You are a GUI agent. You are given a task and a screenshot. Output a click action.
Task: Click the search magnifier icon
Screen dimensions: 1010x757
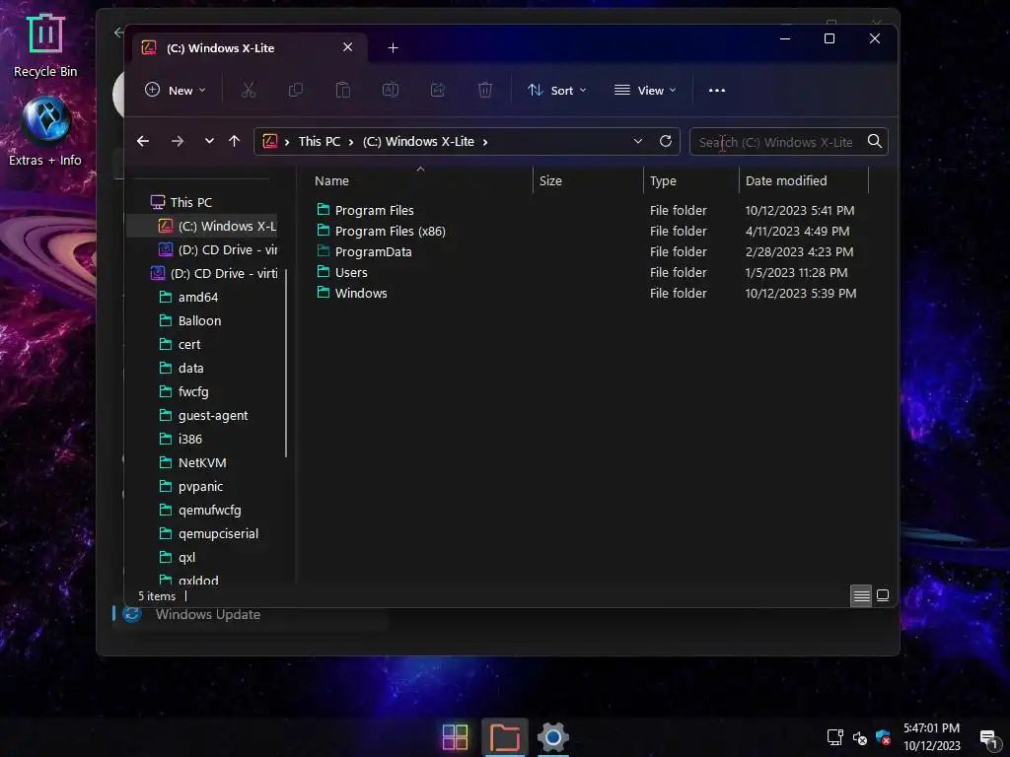tap(874, 141)
